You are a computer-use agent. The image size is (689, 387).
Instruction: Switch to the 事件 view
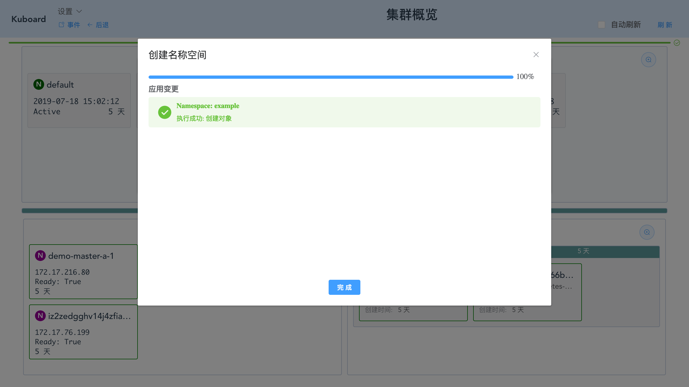(73, 25)
